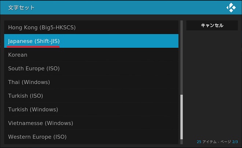The height and width of the screenshot is (148, 242).
Task: Click the red underline beneath Japanese (Shift-JIS)
Action: pyautogui.click(x=34, y=47)
